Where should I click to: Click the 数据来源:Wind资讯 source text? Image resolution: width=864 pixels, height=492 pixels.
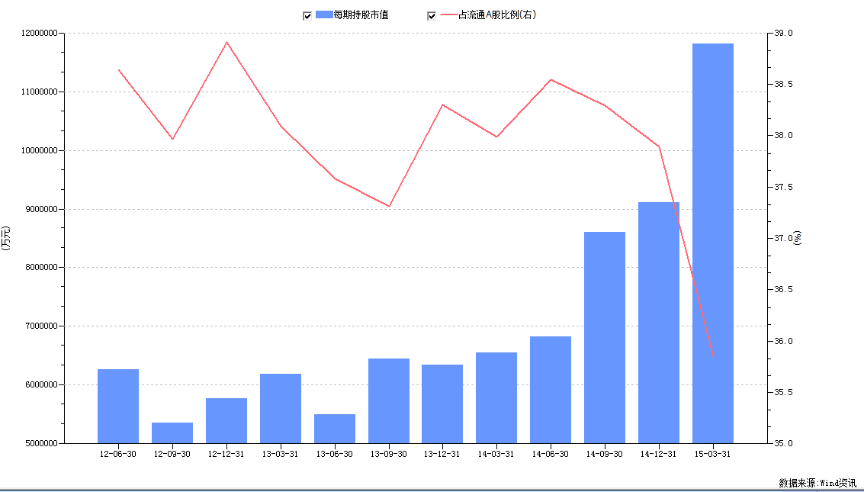(x=816, y=482)
